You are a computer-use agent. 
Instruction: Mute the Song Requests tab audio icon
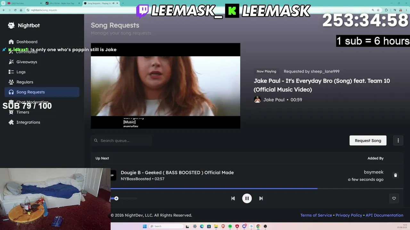(113, 3)
